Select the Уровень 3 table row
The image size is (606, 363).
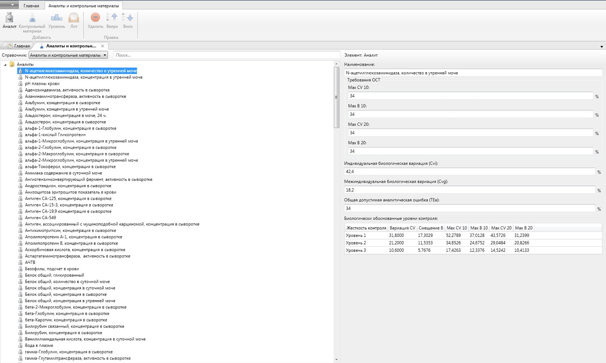(473, 250)
